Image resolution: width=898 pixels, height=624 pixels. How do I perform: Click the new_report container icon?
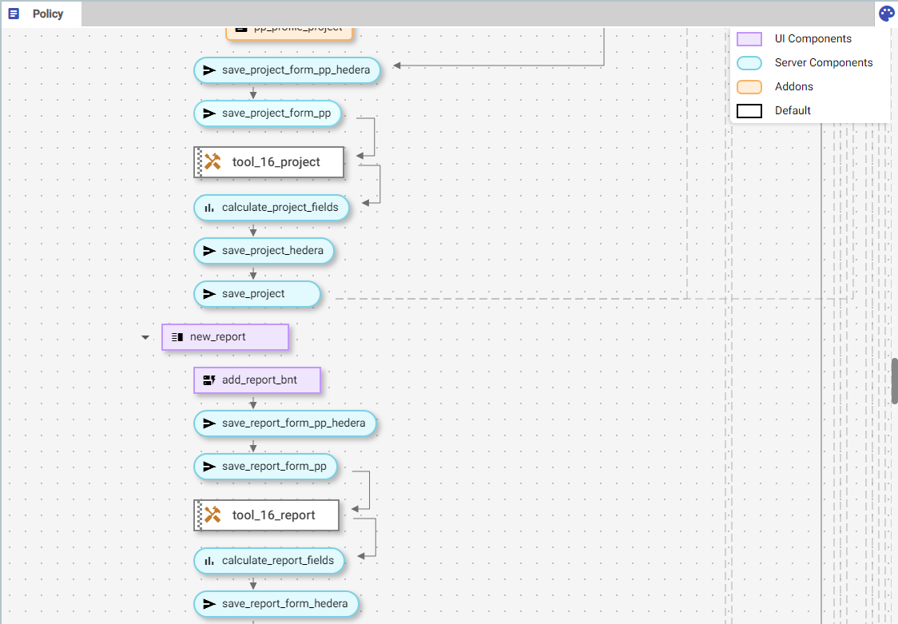(177, 337)
